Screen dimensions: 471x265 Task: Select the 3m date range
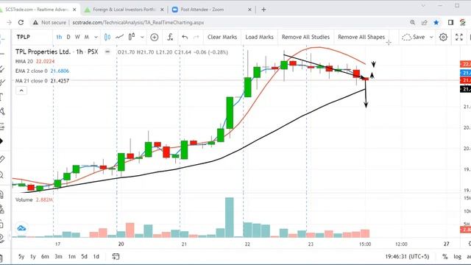pos(58,257)
